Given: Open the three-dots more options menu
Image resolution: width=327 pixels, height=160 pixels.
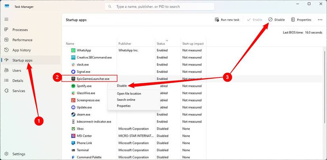Looking at the screenshot, I should 320,20.
